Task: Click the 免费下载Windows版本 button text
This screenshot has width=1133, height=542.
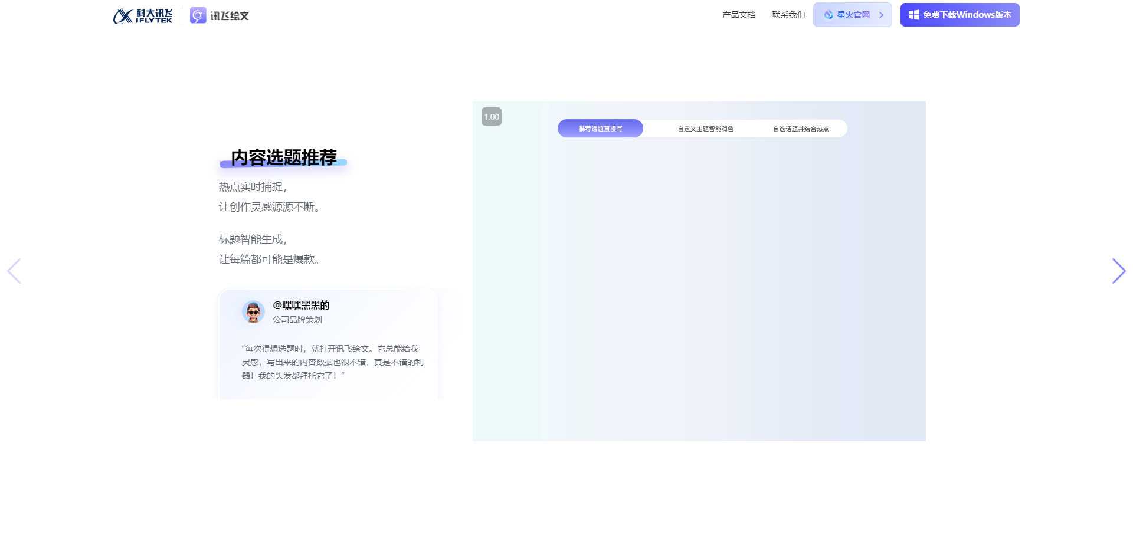Action: tap(967, 15)
